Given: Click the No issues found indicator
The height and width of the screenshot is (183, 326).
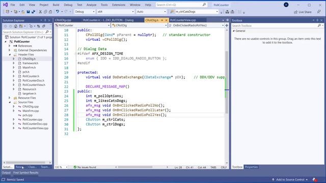Looking at the screenshot, I should [85, 167].
